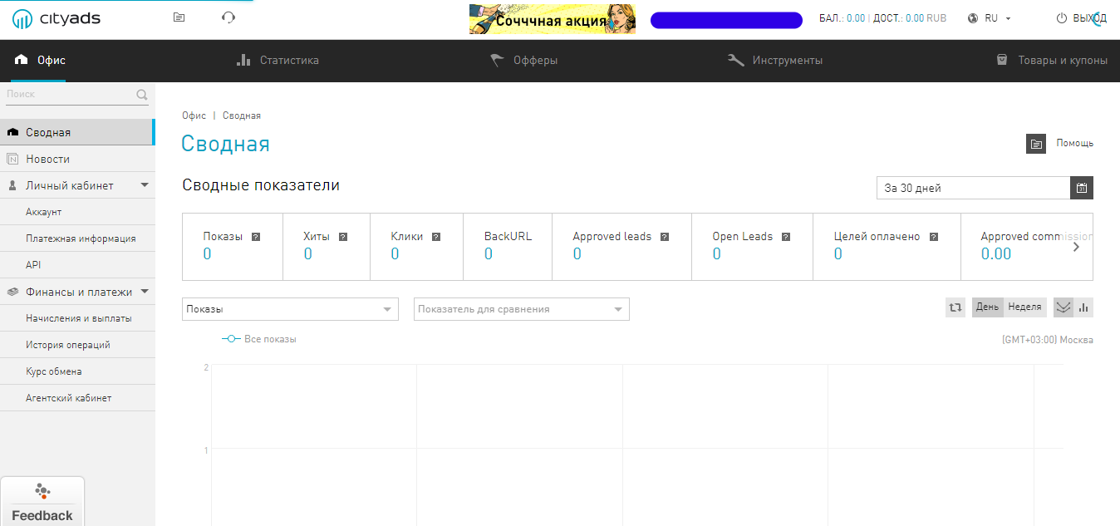Click the Инструменты wrench icon
Image resolution: width=1120 pixels, height=526 pixels.
tap(735, 60)
